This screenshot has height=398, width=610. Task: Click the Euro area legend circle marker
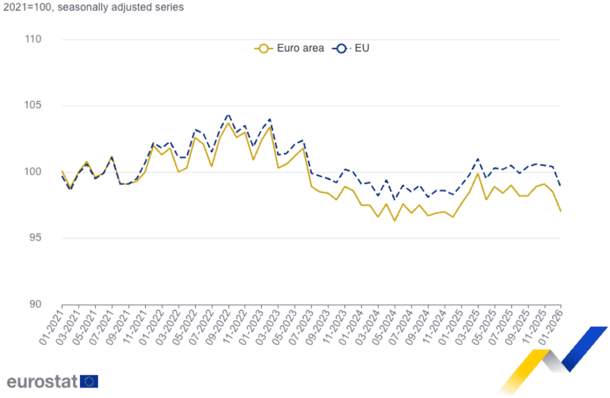coord(264,48)
